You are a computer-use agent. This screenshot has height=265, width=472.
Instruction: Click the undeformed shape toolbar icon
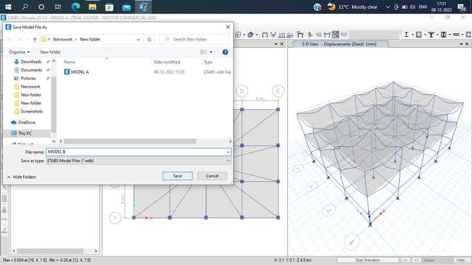(x=264, y=35)
